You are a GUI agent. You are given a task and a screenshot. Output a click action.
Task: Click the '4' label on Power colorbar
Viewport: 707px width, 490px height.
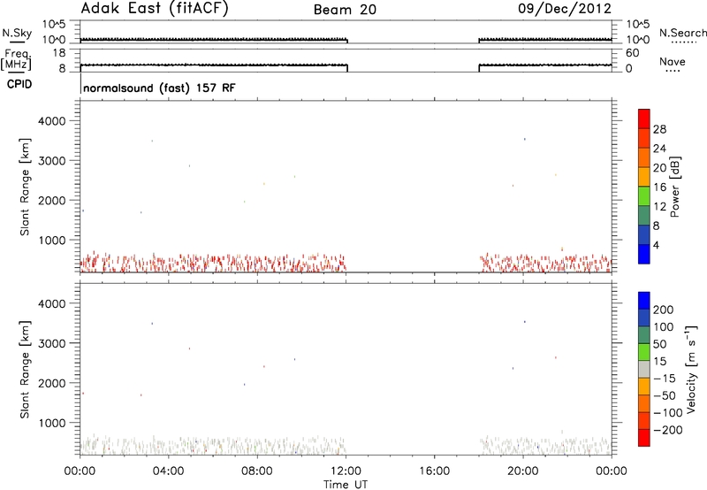tap(656, 245)
